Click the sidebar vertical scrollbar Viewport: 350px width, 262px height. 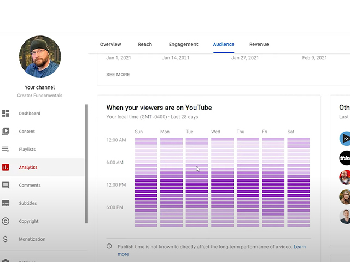pos(86,164)
